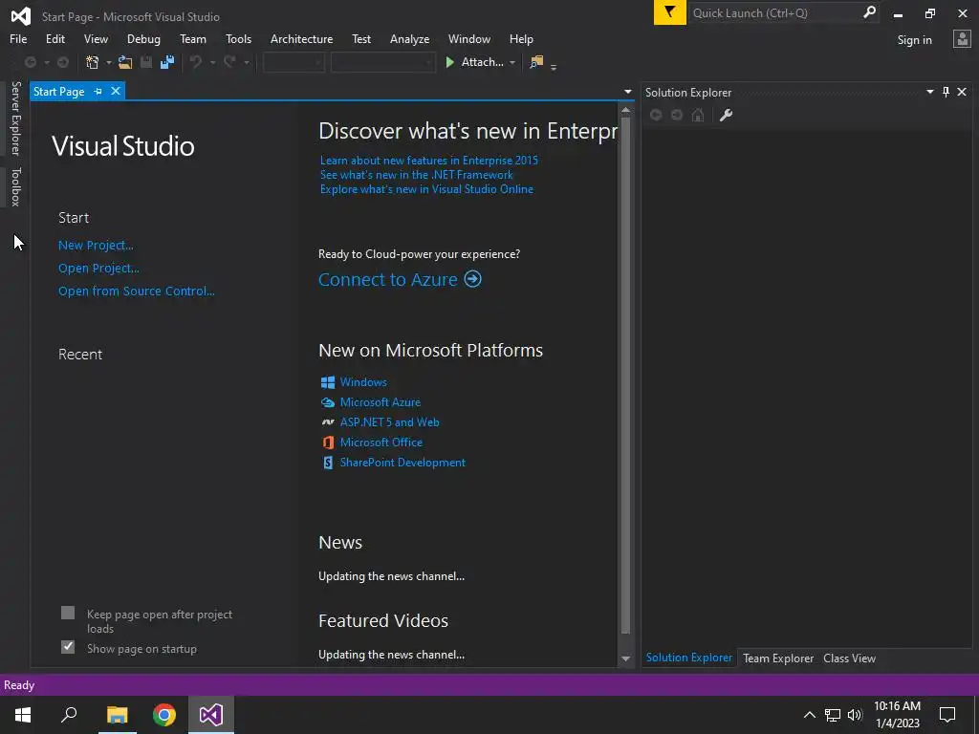The width and height of the screenshot is (979, 734).
Task: Uncheck Show page on startup
Action: [x=68, y=647]
